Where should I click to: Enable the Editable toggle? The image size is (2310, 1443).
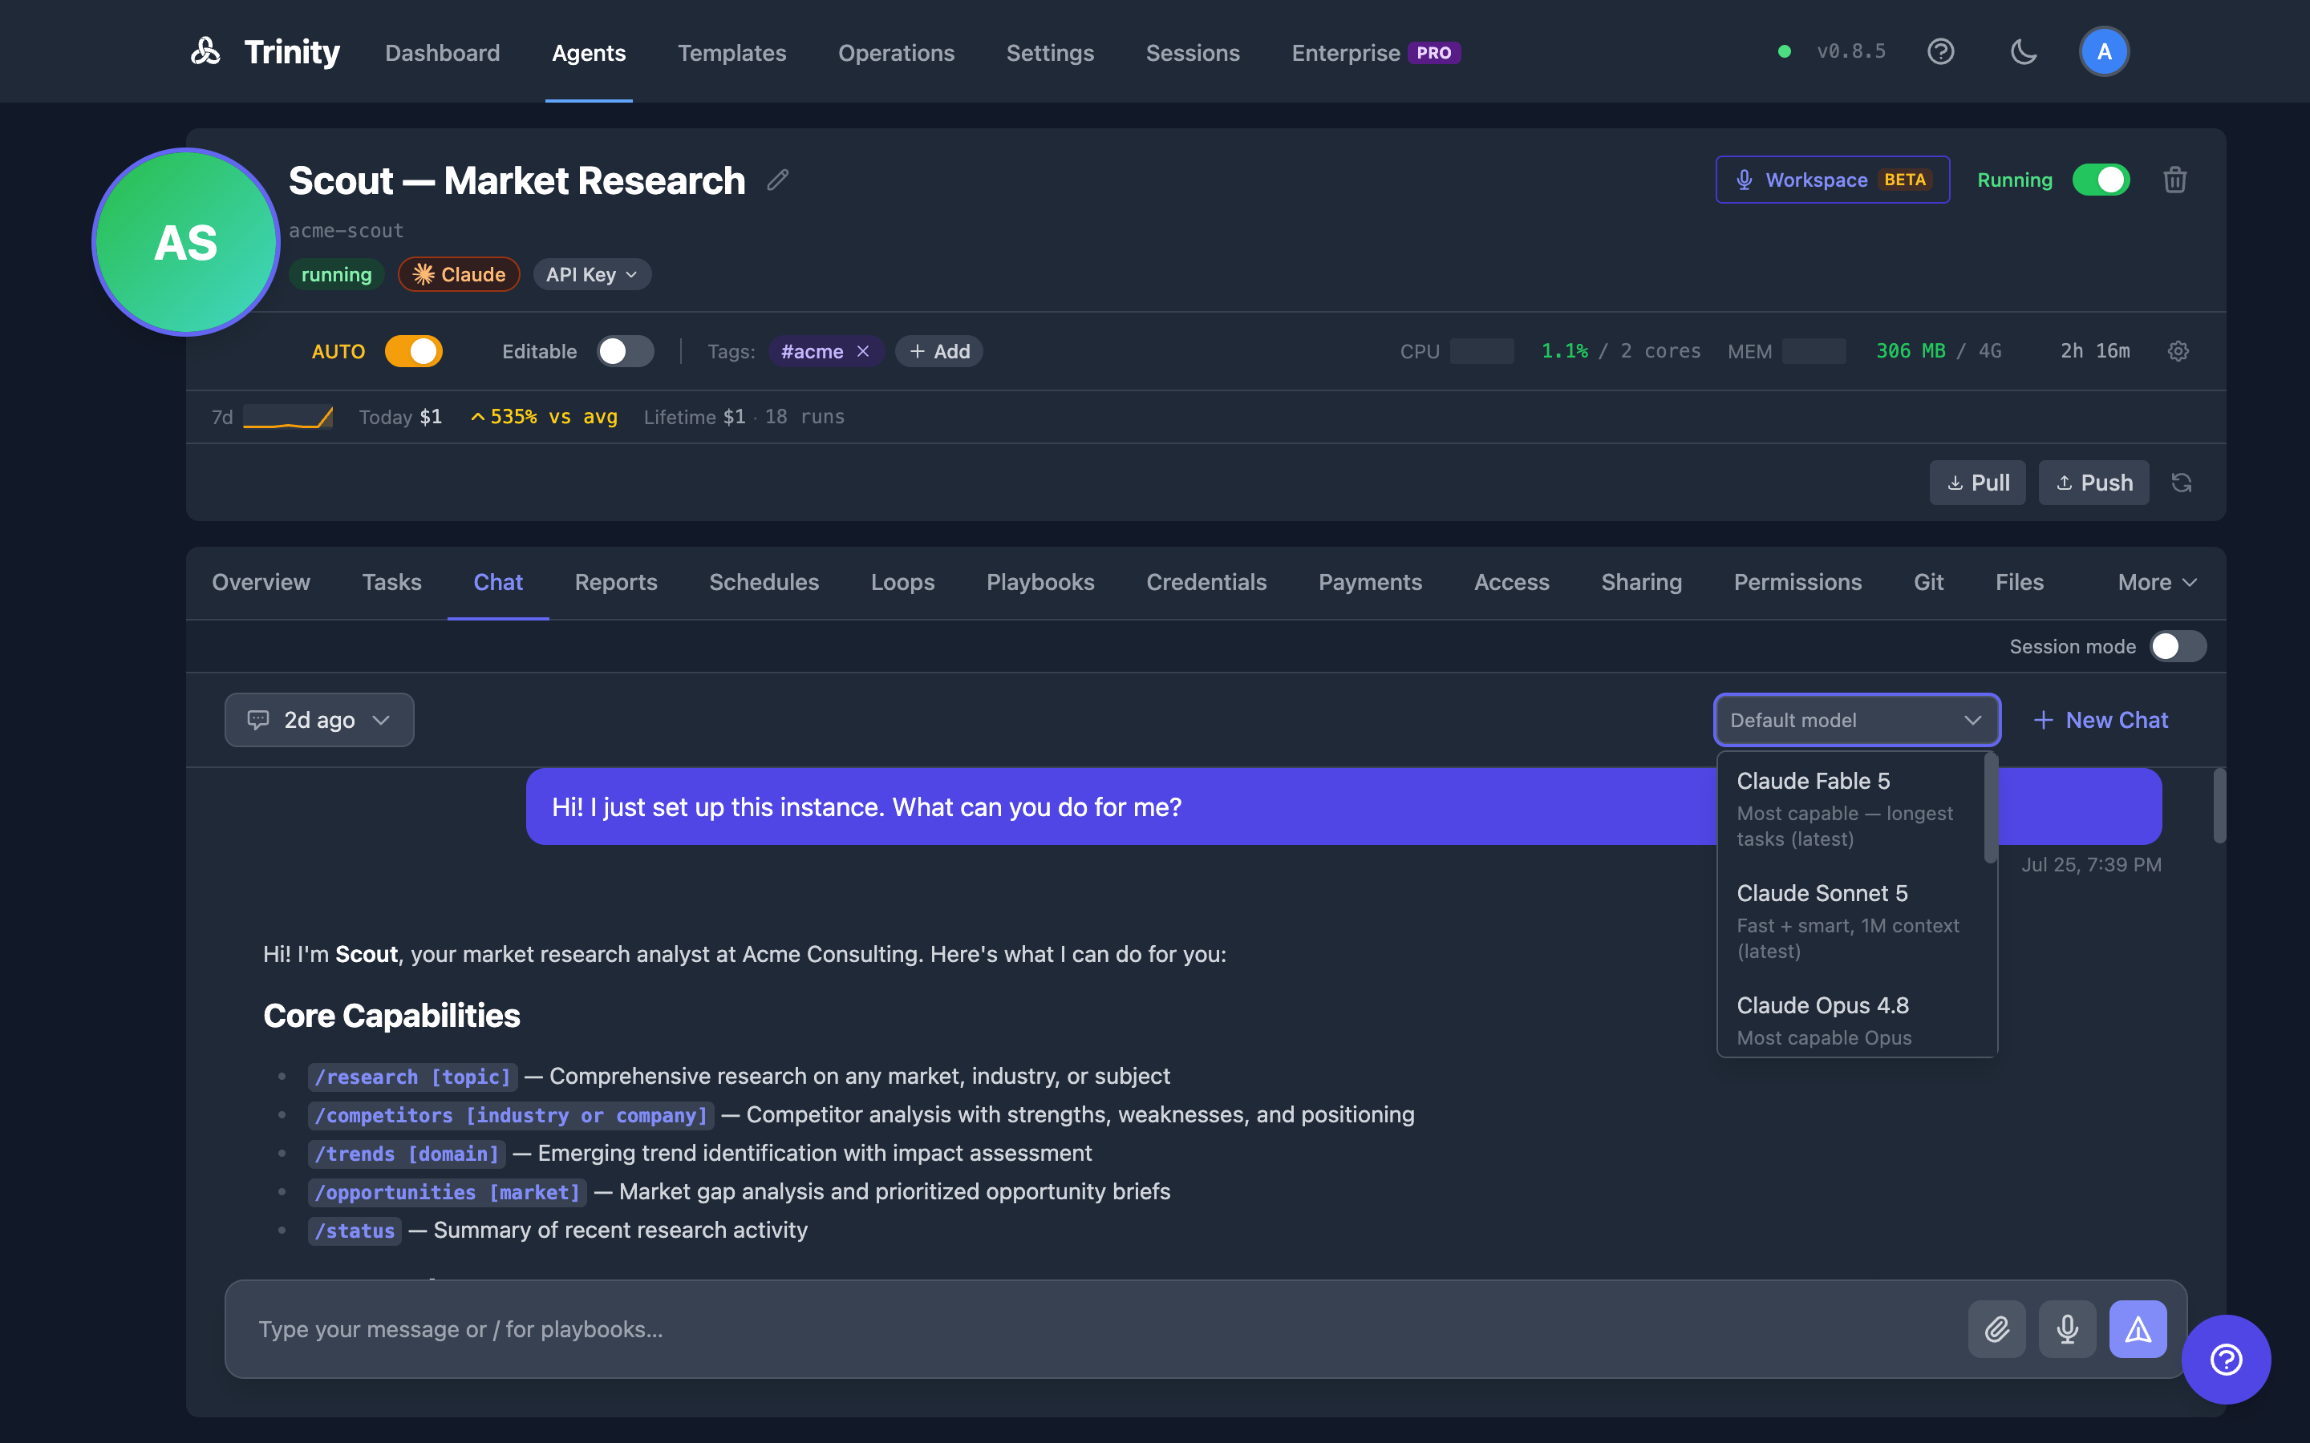pyautogui.click(x=626, y=351)
